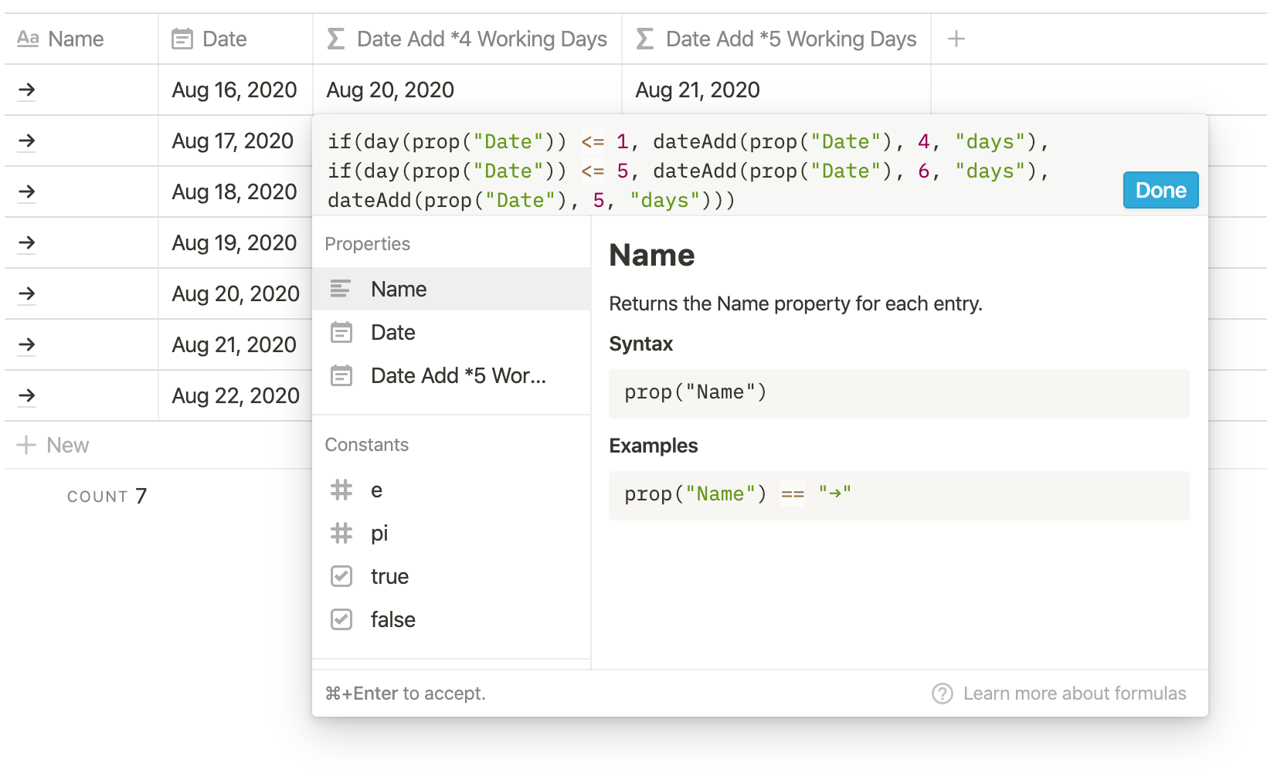Screen dimensions: 1267x780
Task: Click the COUNT 7 summary
Action: pyautogui.click(x=107, y=496)
